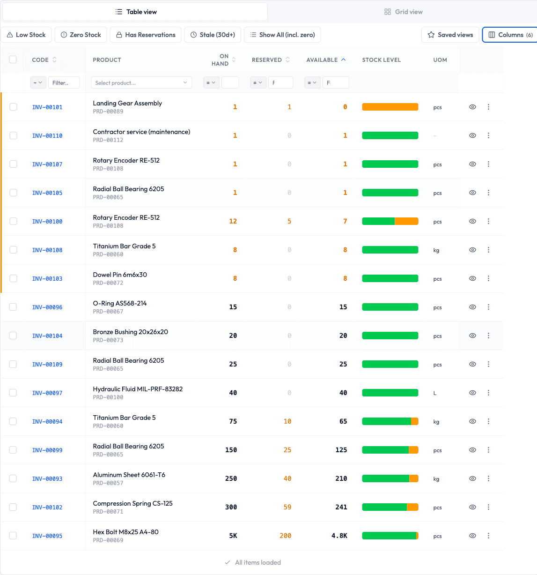The image size is (537, 575).
Task: Open kebab menu for INV-00103
Action: (x=488, y=278)
